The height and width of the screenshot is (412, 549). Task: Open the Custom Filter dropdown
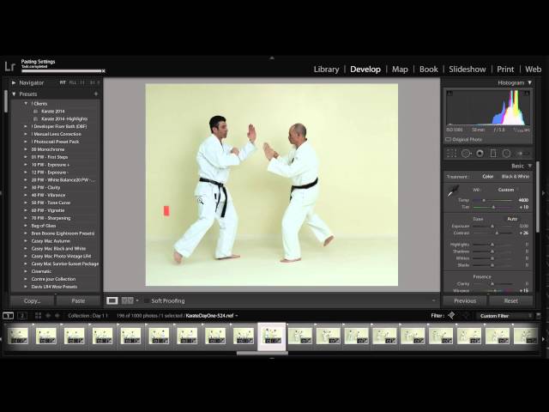pos(505,316)
